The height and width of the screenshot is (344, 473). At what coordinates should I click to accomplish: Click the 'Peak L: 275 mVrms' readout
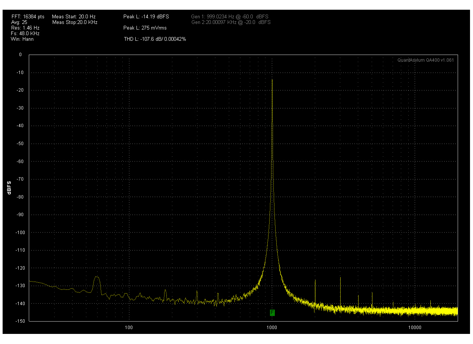145,28
